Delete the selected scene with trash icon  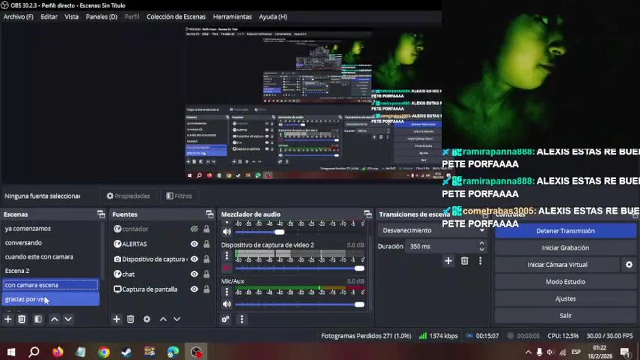point(22,319)
